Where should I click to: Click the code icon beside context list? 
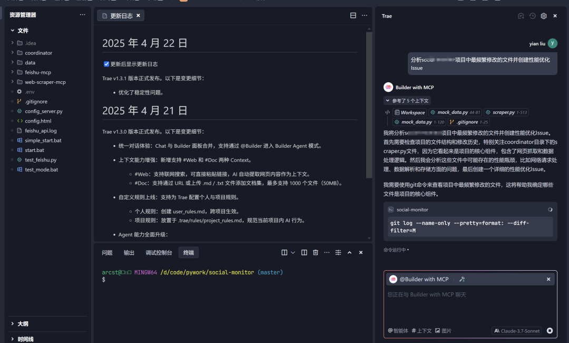click(387, 112)
